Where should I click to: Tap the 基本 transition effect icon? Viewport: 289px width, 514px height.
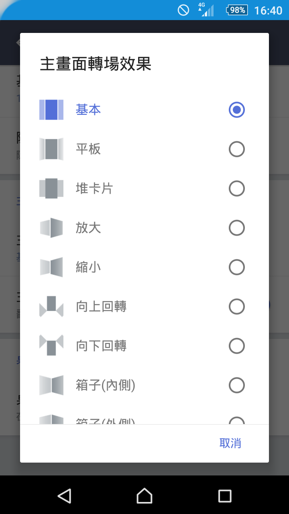51,110
